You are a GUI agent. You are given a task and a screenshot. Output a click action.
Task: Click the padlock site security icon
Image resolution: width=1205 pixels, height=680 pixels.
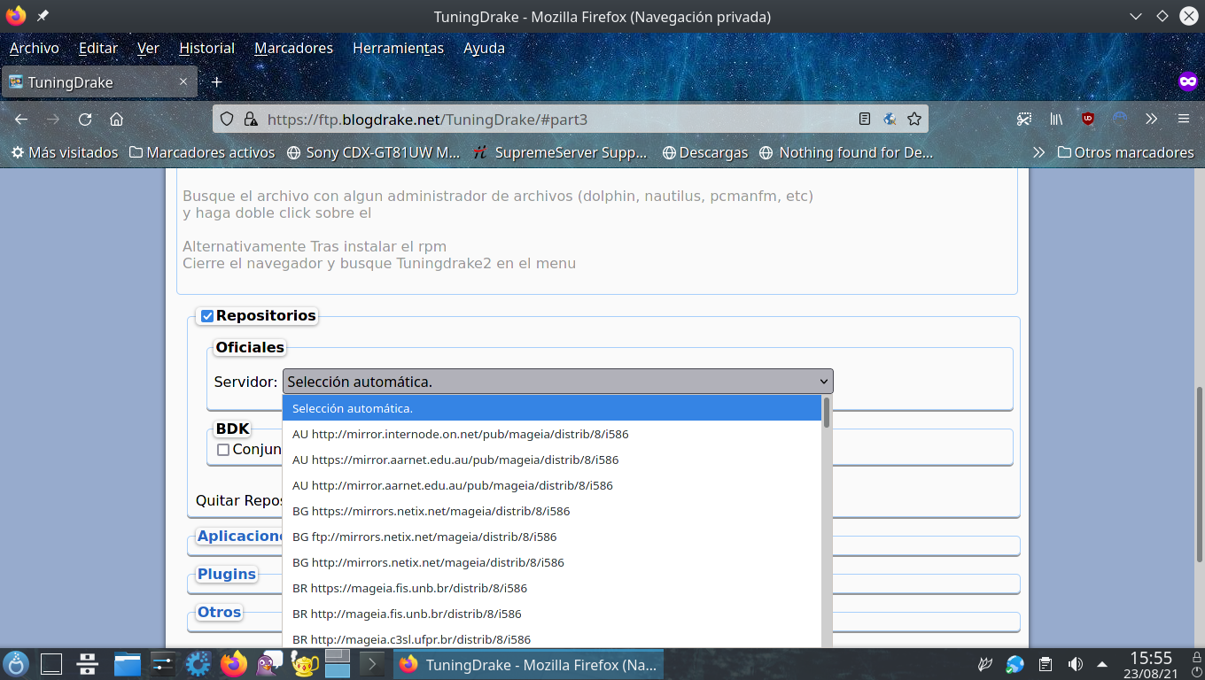[250, 119]
